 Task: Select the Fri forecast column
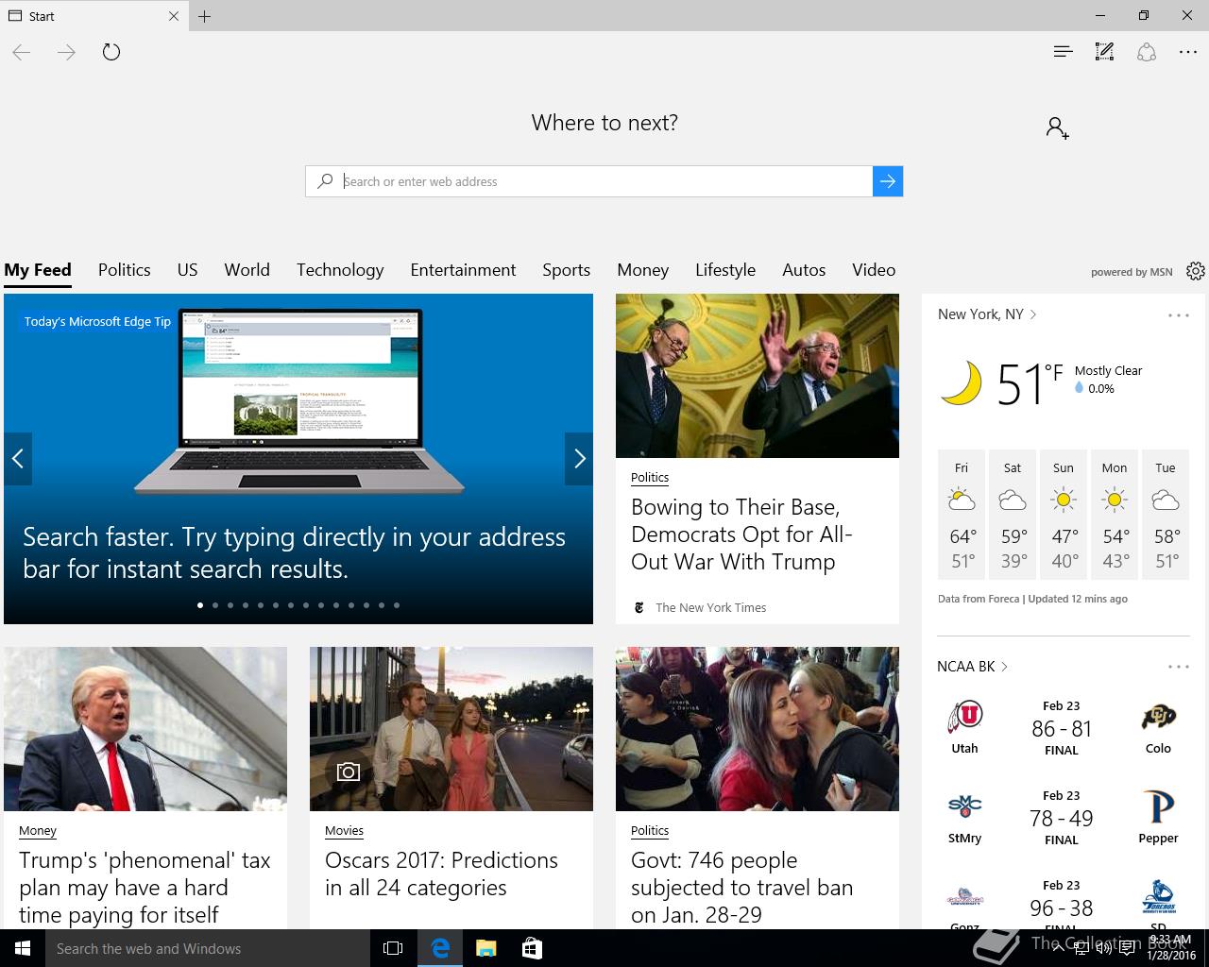point(962,515)
